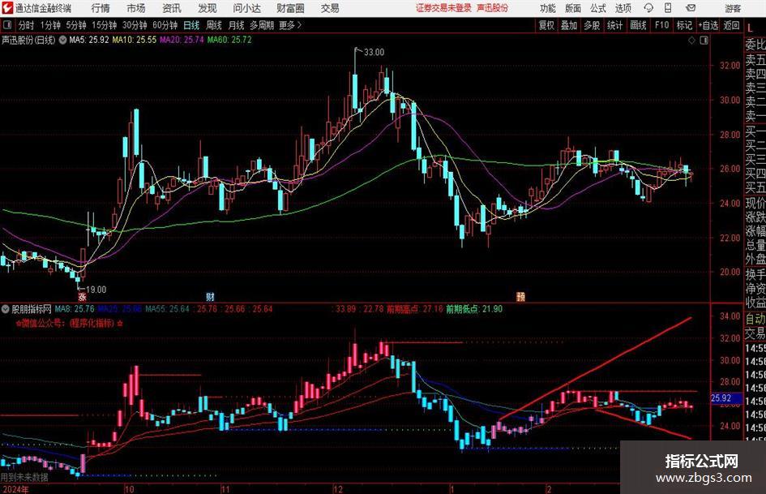This screenshot has height=494, width=766.
Task: Click the 返回 back button
Action: click(x=731, y=25)
